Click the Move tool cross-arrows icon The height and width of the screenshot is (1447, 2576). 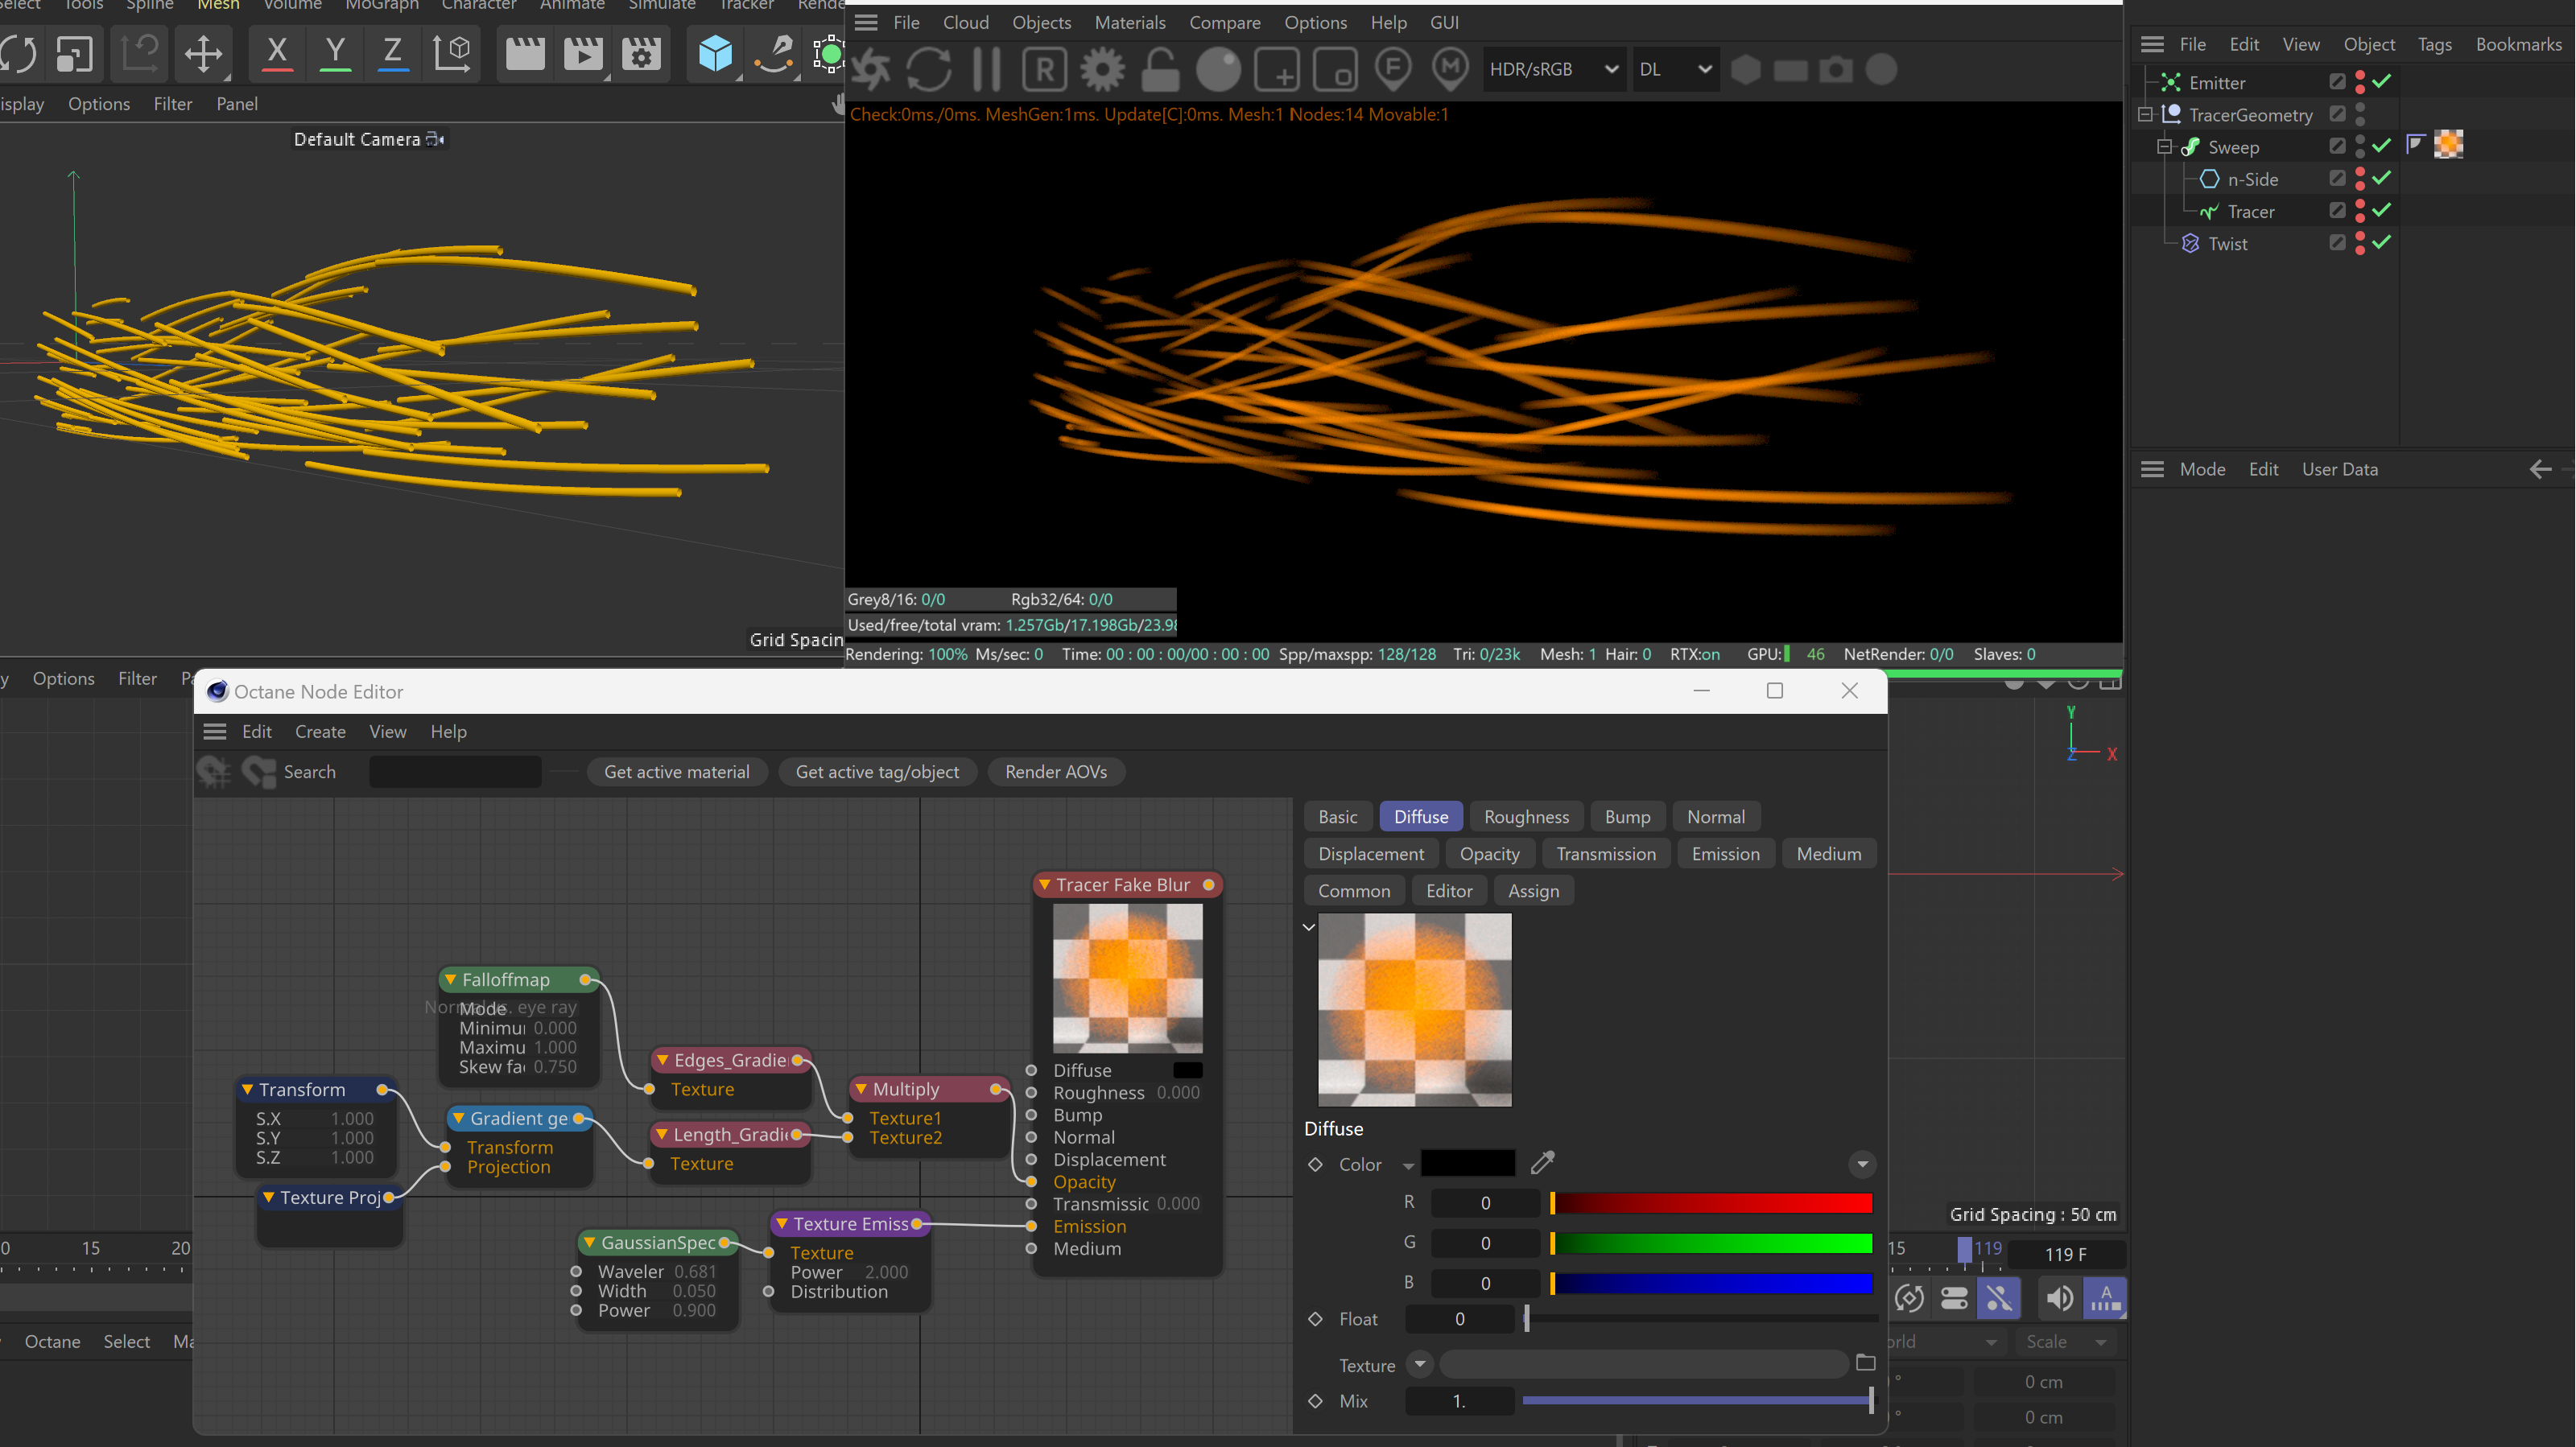(x=203, y=53)
